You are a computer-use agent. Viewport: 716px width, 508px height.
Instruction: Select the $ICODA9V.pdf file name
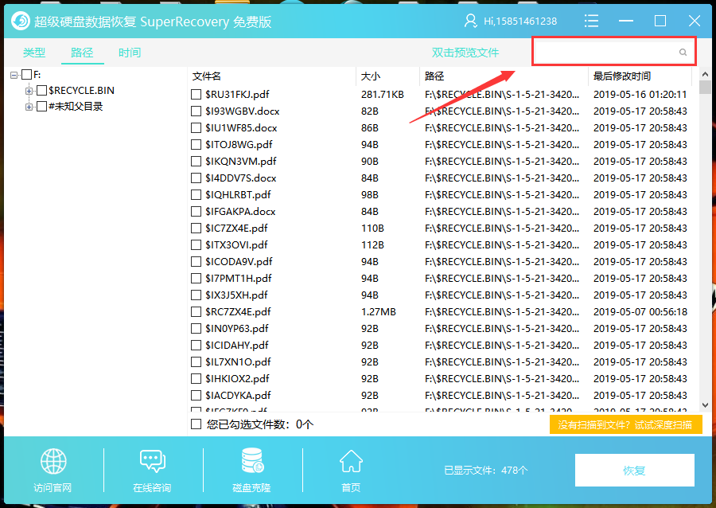239,262
